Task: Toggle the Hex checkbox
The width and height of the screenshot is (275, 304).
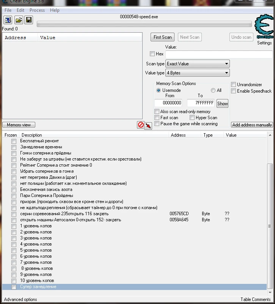Action: (152, 54)
